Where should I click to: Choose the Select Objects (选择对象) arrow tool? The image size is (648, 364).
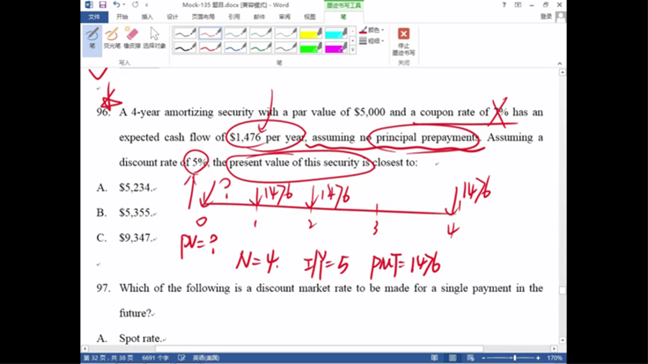point(155,38)
